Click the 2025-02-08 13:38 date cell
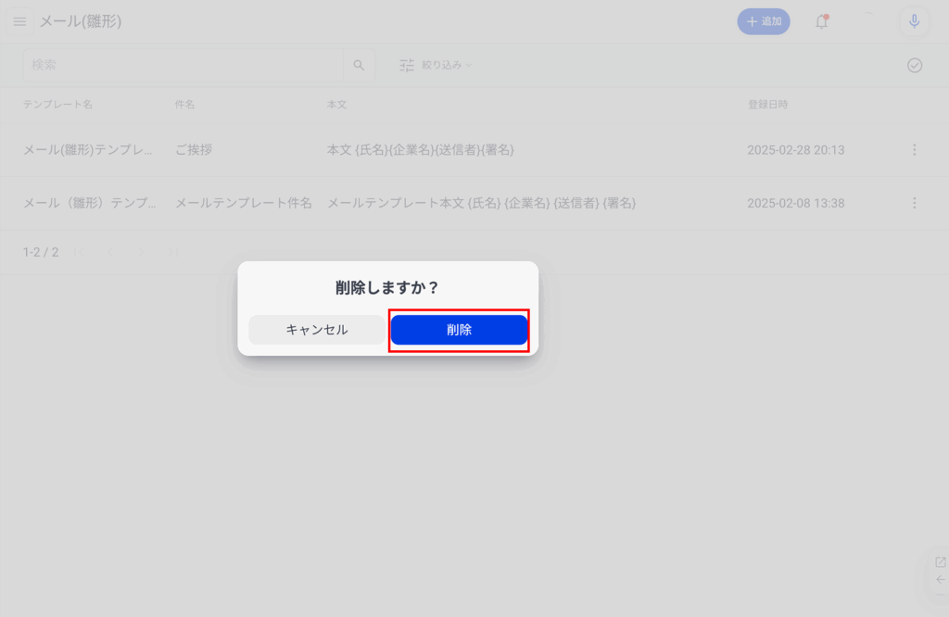The image size is (949, 617). coord(795,203)
